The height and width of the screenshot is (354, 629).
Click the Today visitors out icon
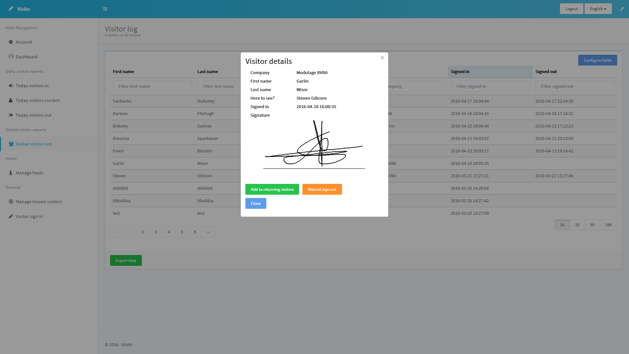tap(11, 115)
